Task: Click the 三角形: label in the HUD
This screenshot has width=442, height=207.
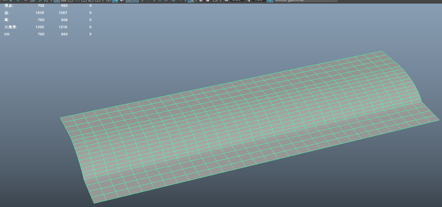Action: (x=11, y=27)
